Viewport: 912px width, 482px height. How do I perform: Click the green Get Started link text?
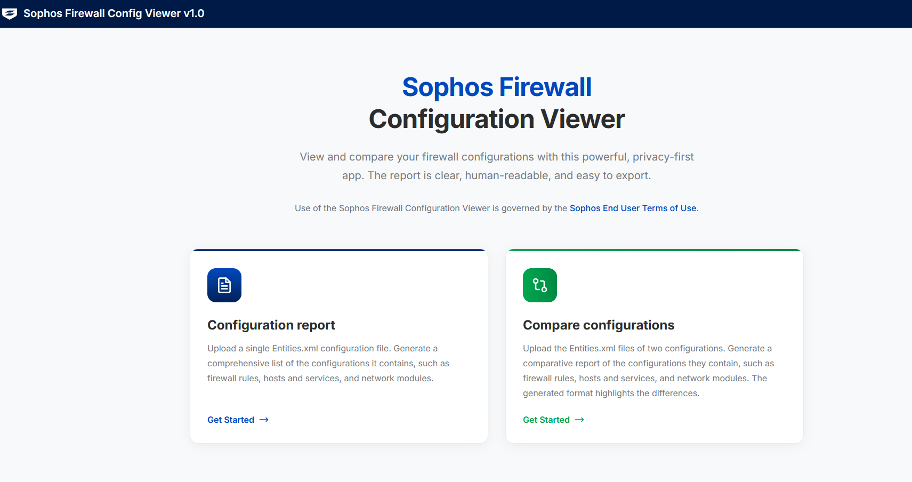tap(546, 420)
